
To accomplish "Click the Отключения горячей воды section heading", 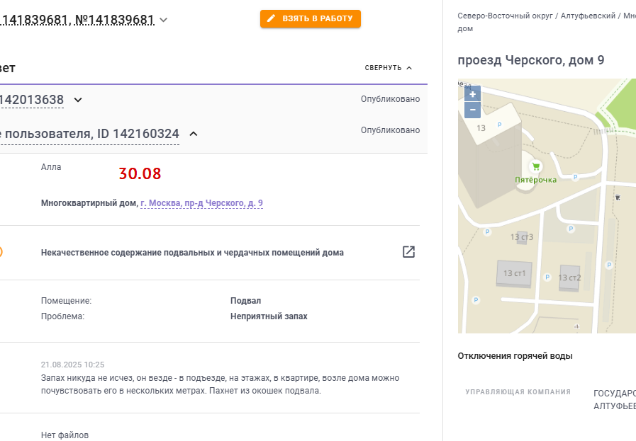I will 515,356.
